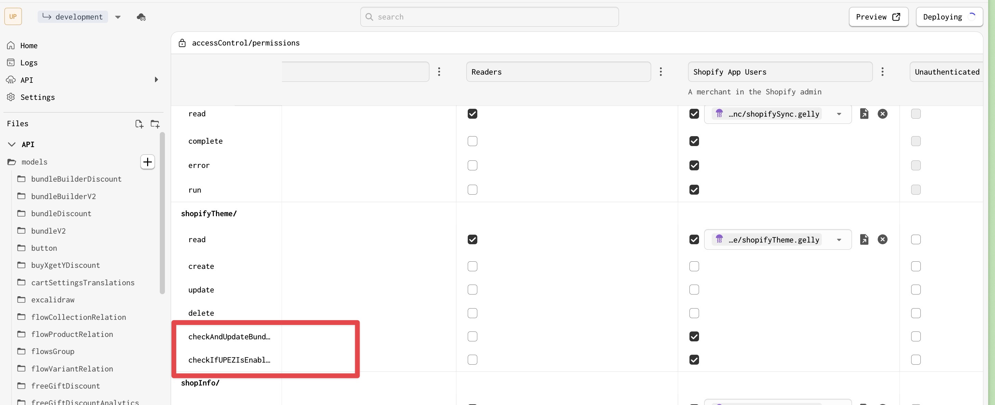
Task: Open the development environment dropdown arrow
Action: coord(118,17)
